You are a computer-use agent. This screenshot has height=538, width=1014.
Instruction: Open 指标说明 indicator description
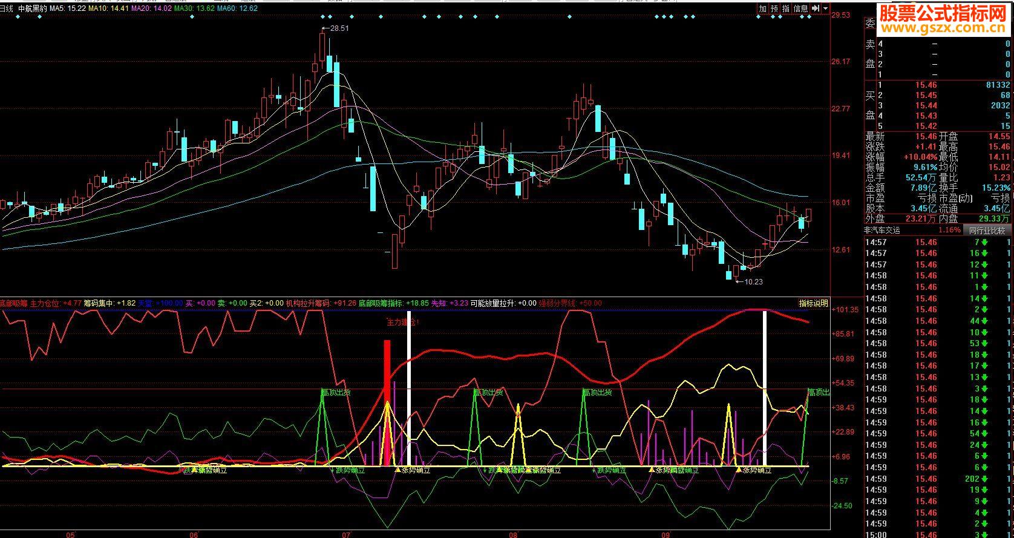(x=813, y=303)
